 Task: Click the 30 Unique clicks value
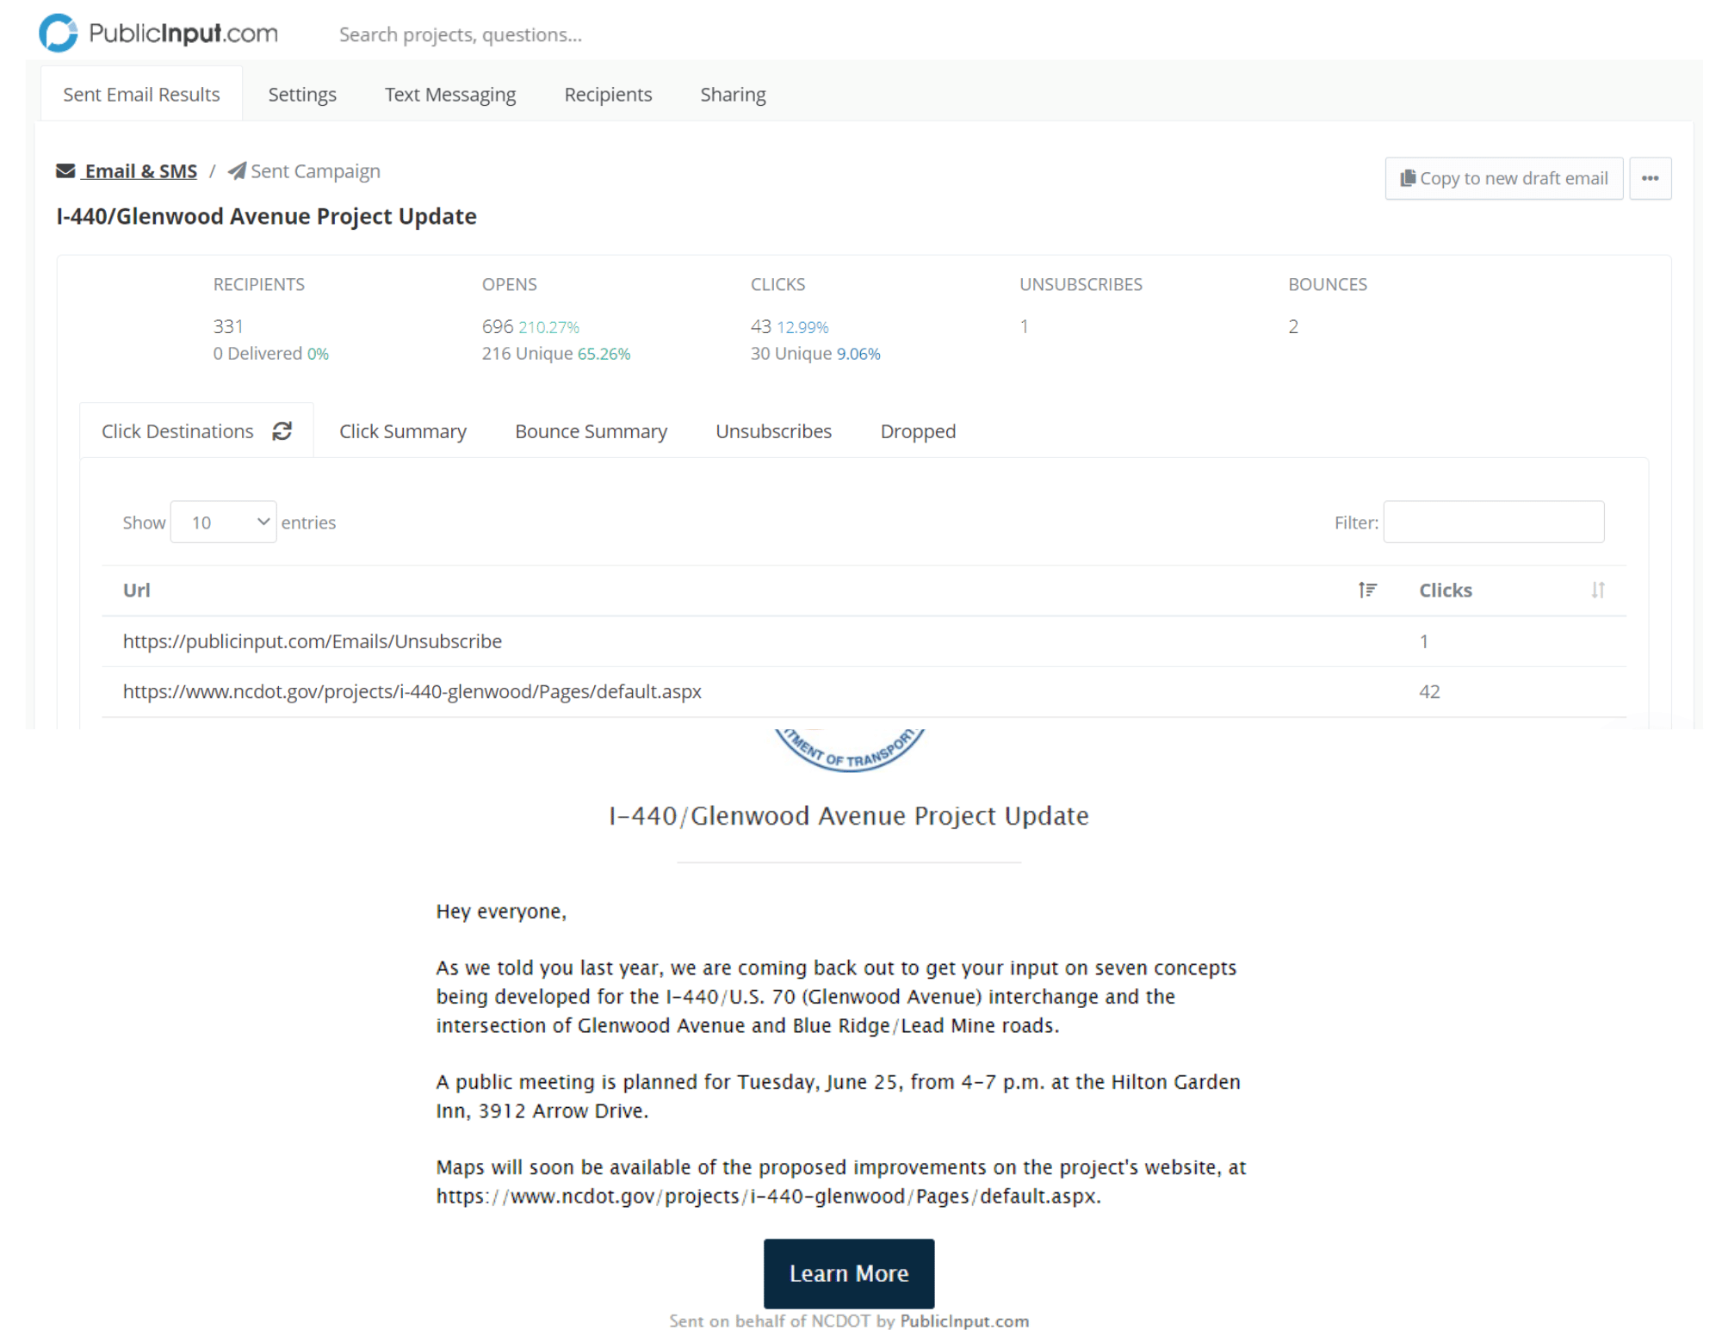click(790, 353)
